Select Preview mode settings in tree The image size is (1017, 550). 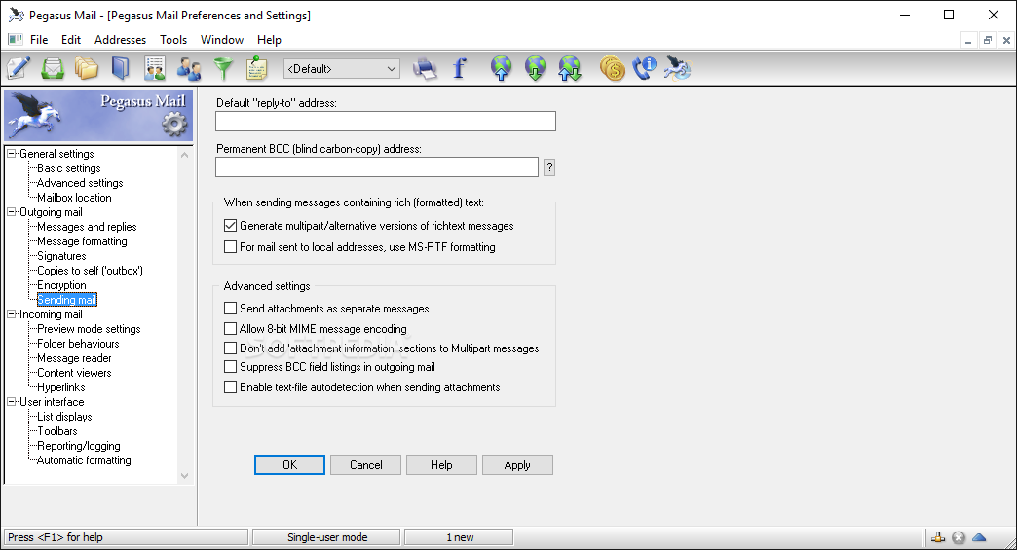pos(89,328)
